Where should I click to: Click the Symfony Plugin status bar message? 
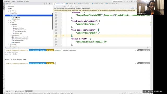[x=39, y=93]
